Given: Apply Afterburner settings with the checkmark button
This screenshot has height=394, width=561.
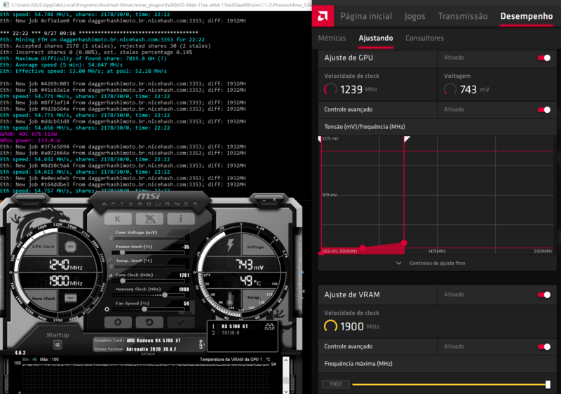Looking at the screenshot, I should point(181,322).
